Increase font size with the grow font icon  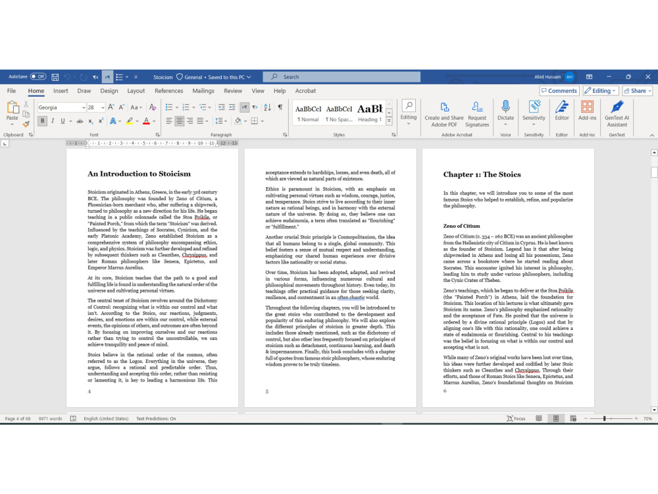(111, 107)
